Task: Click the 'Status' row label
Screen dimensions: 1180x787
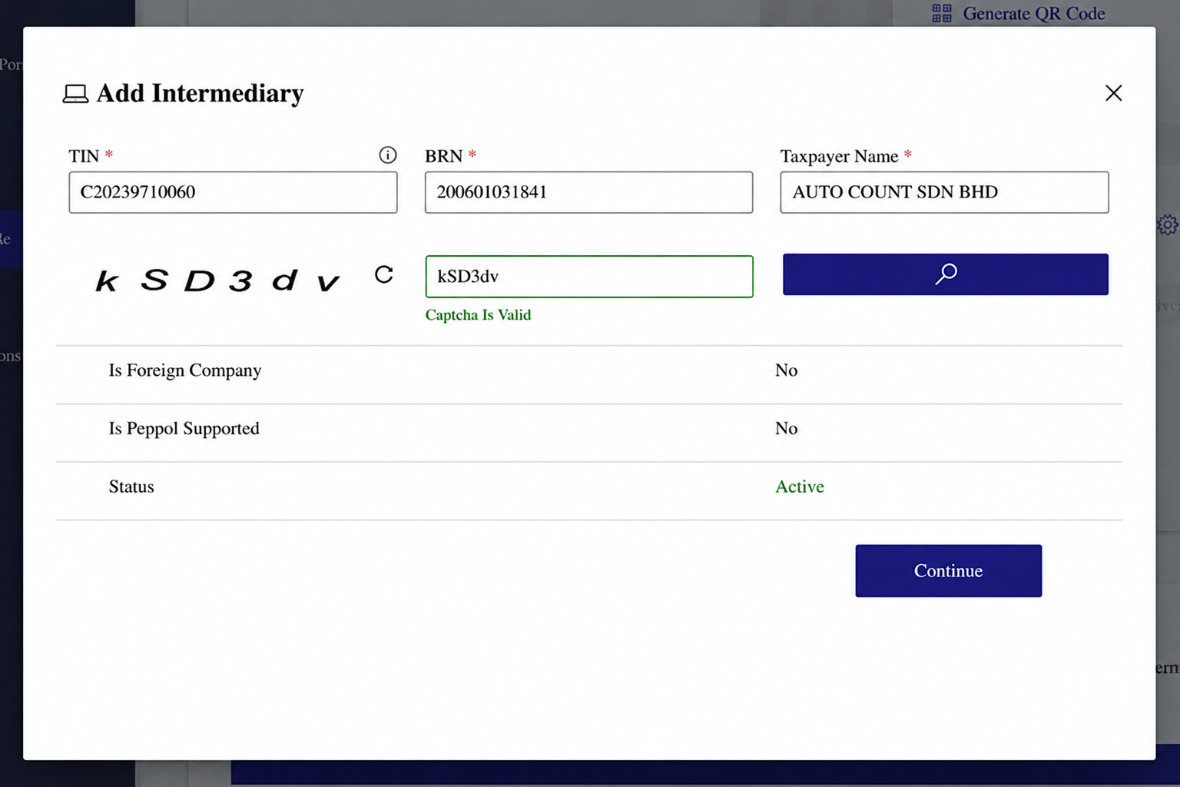Action: click(131, 486)
